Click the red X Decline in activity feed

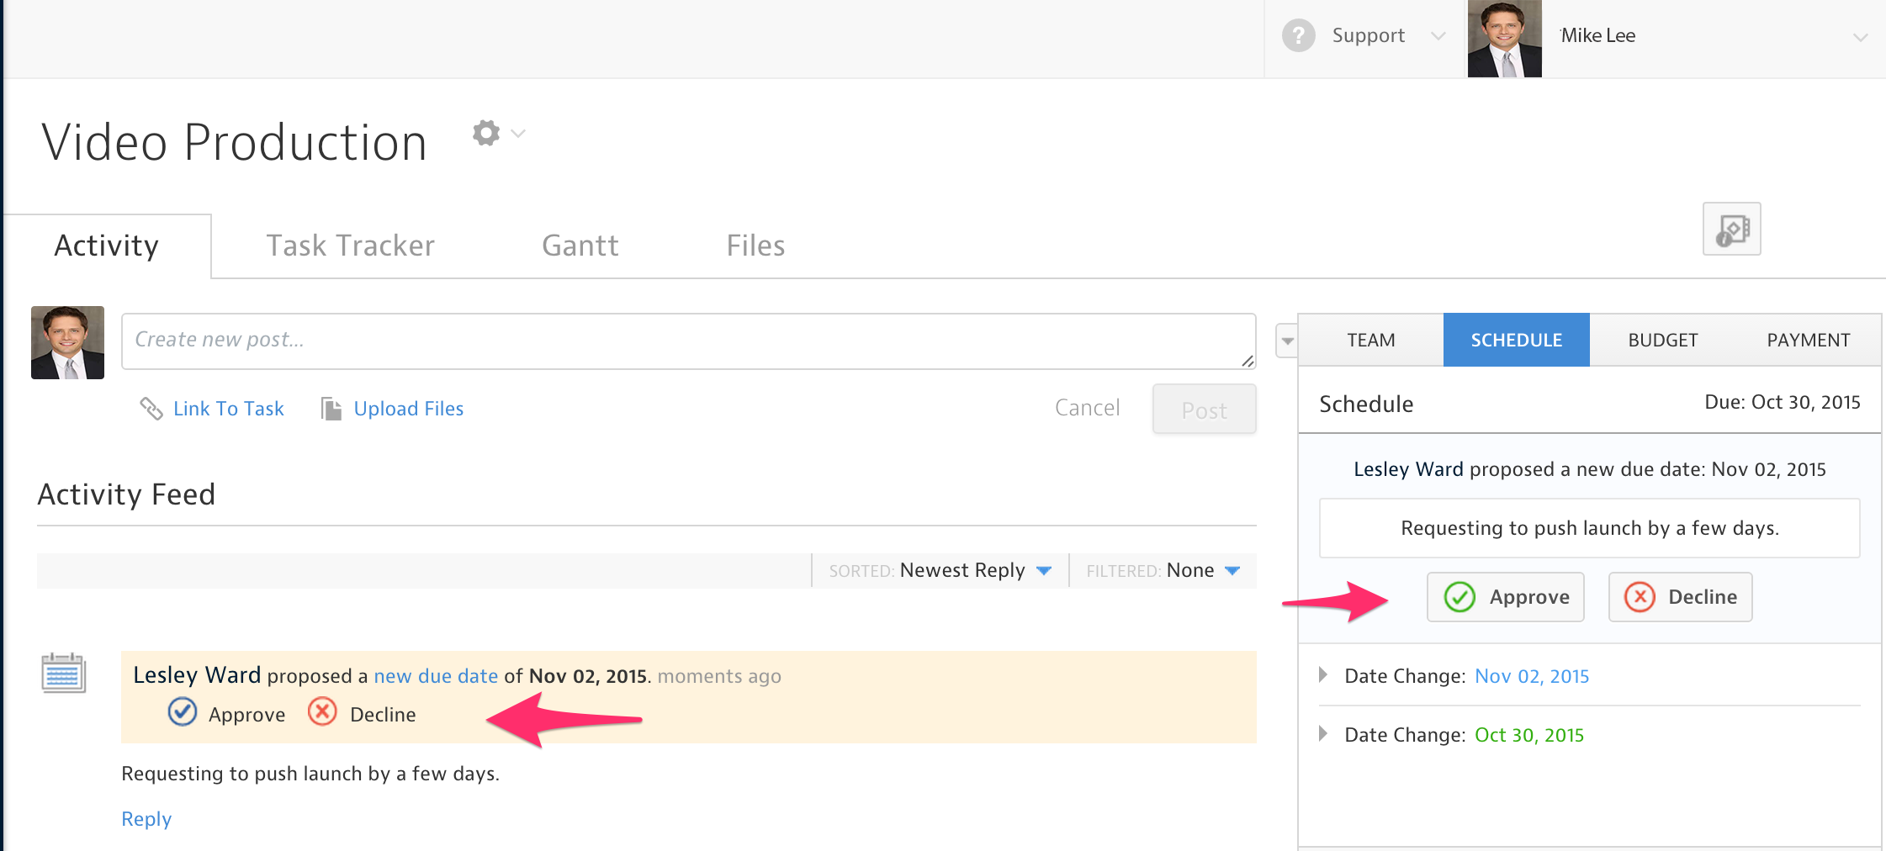click(x=322, y=712)
